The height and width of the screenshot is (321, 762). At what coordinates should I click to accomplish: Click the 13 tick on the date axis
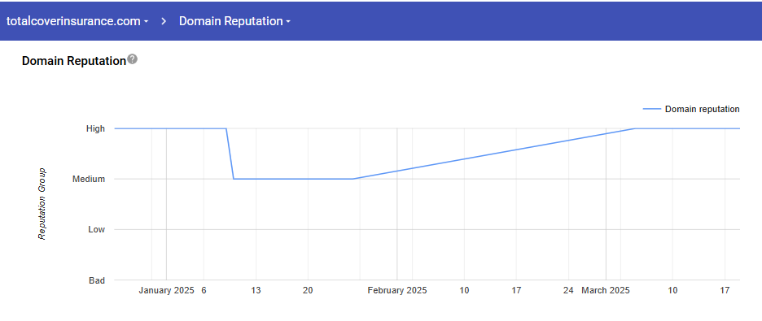click(256, 290)
